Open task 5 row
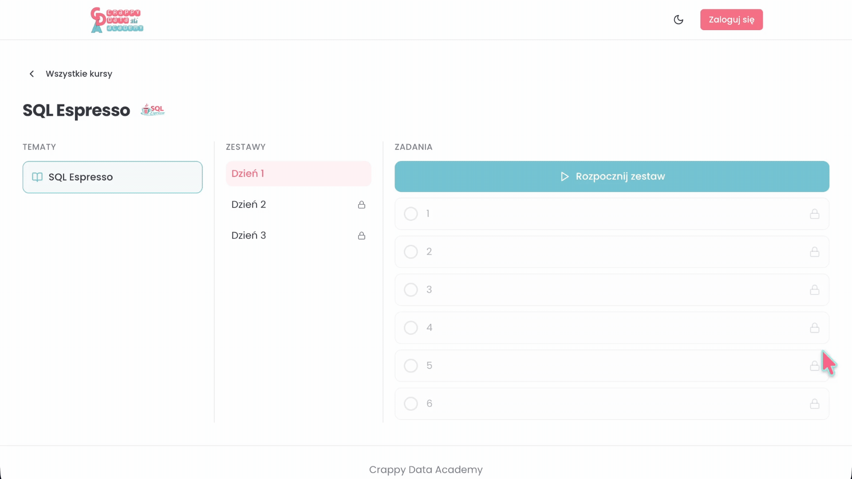 tap(611, 366)
